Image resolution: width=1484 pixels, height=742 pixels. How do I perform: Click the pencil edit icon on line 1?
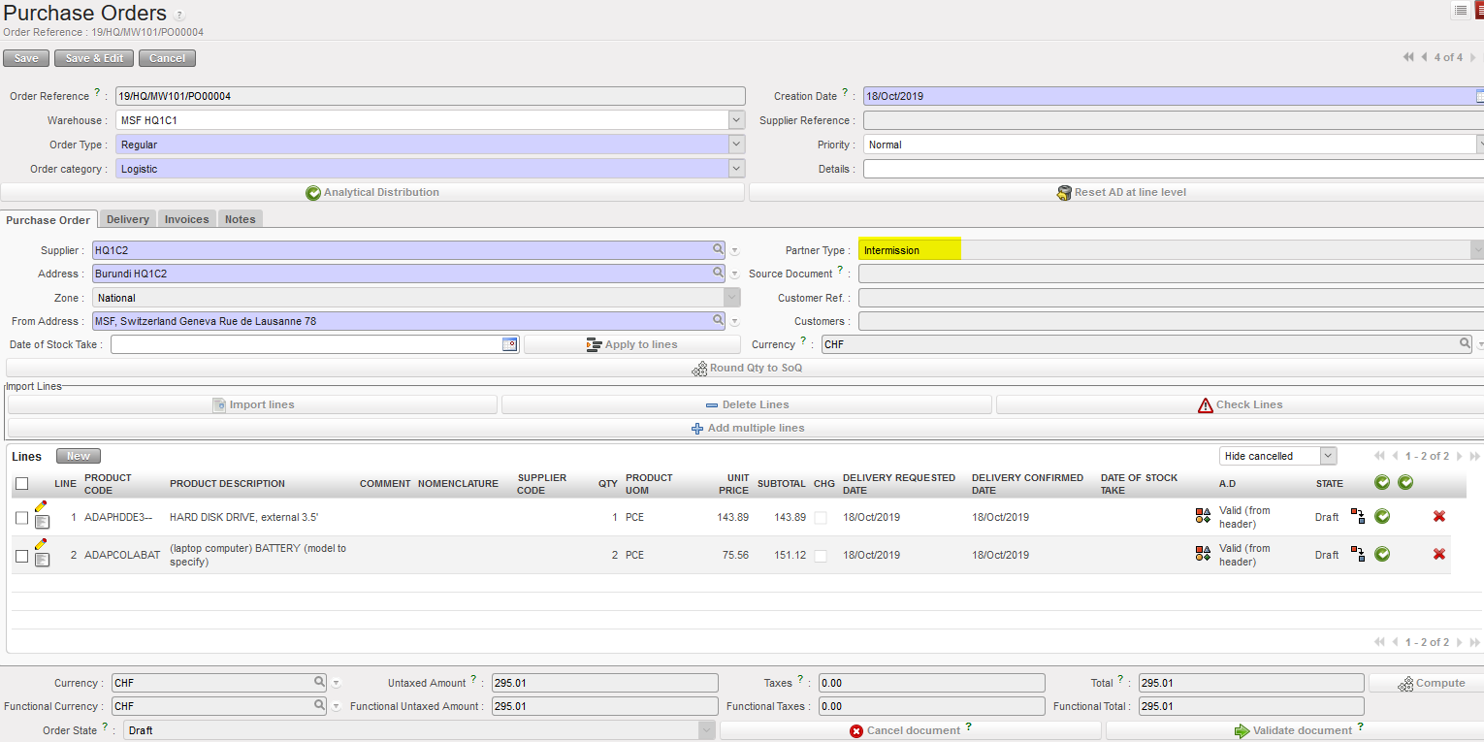click(x=41, y=506)
